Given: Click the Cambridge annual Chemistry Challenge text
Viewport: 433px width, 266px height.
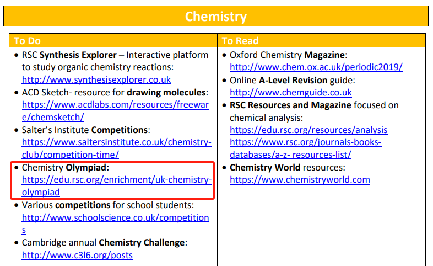Looking at the screenshot, I should [x=105, y=243].
